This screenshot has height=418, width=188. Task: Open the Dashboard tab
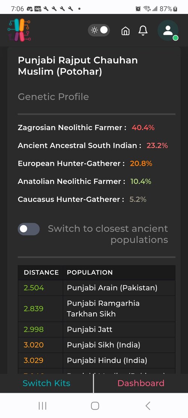141,383
